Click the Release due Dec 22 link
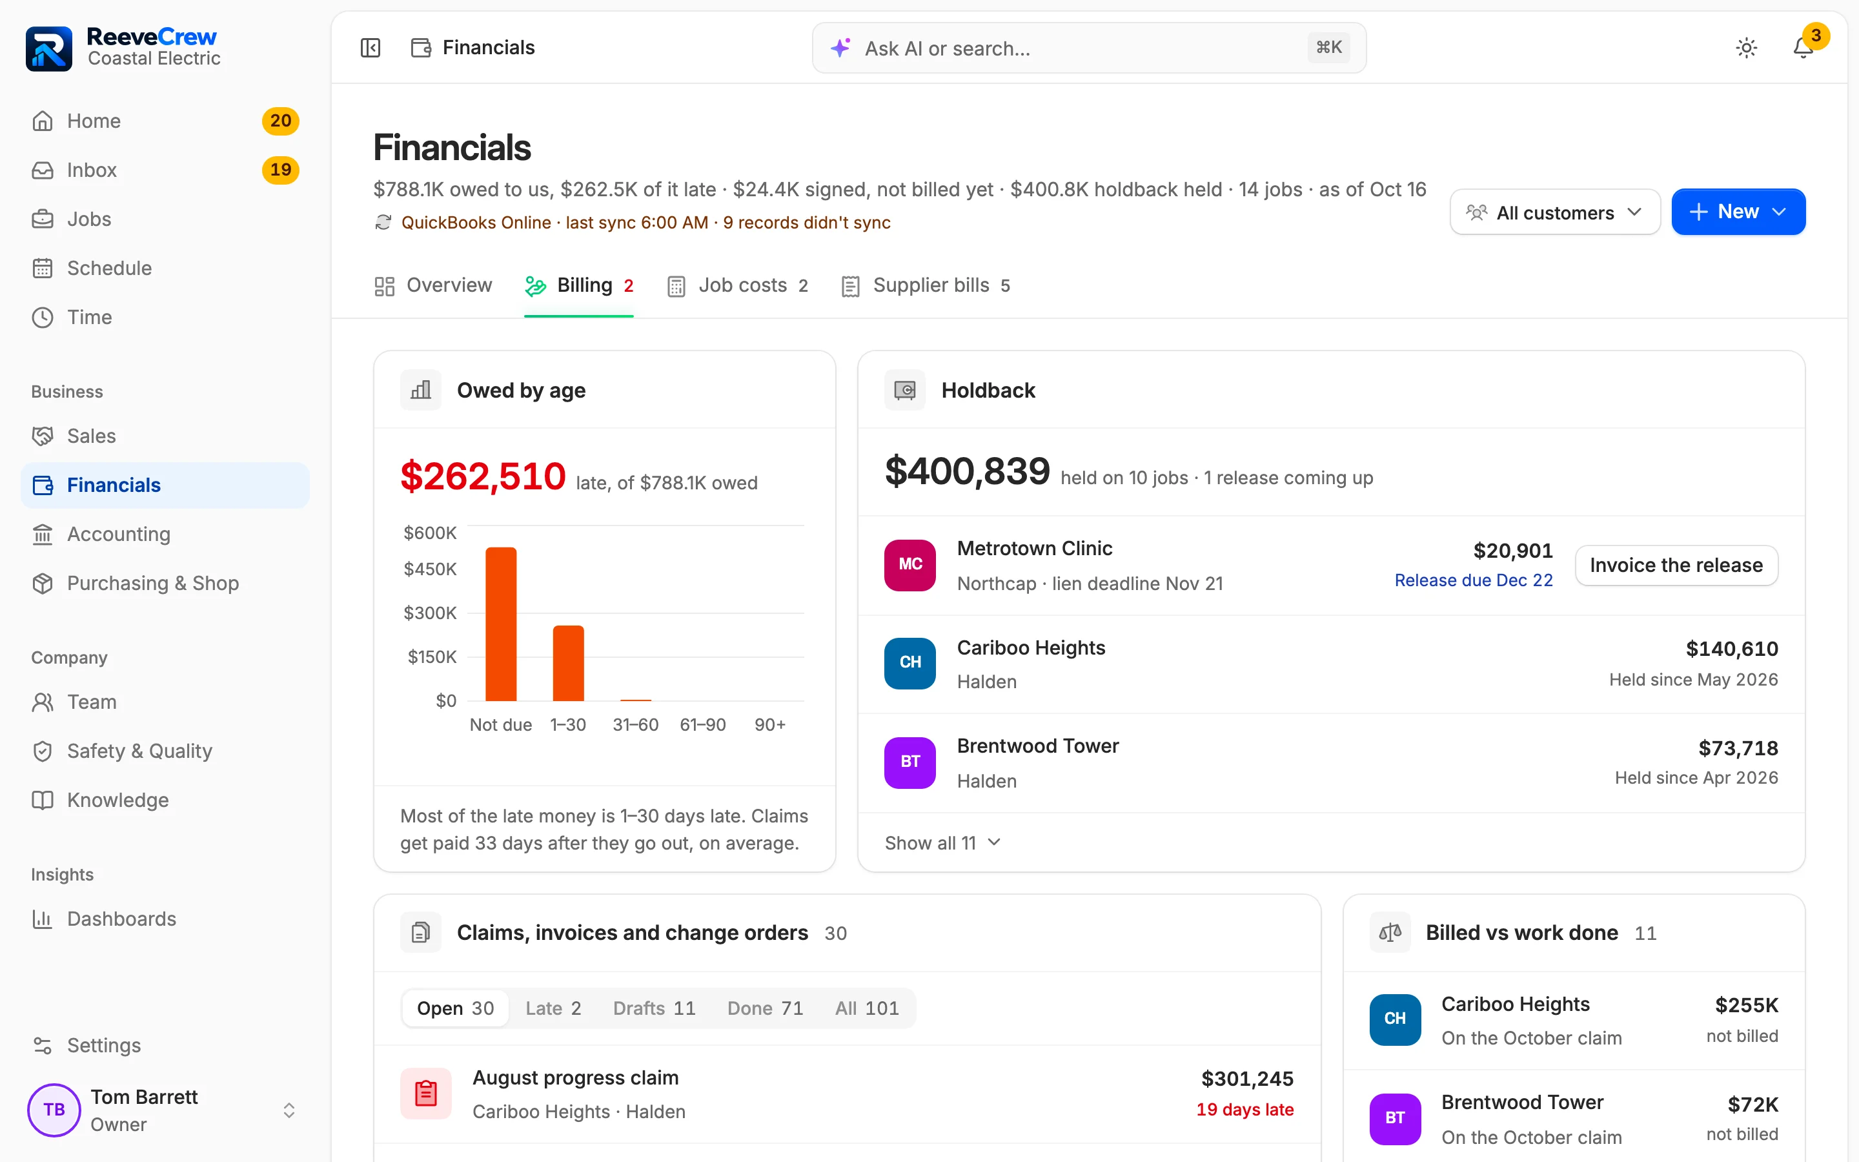 (x=1474, y=580)
